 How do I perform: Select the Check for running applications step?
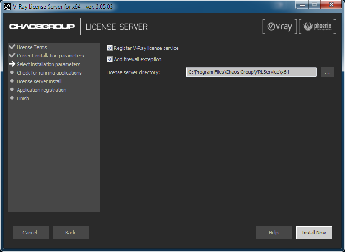click(49, 73)
